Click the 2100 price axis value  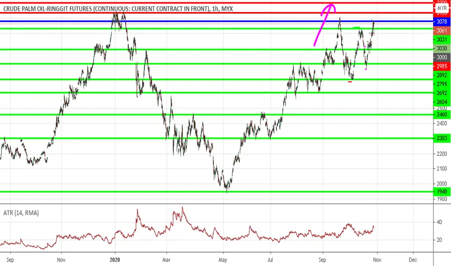click(x=442, y=168)
